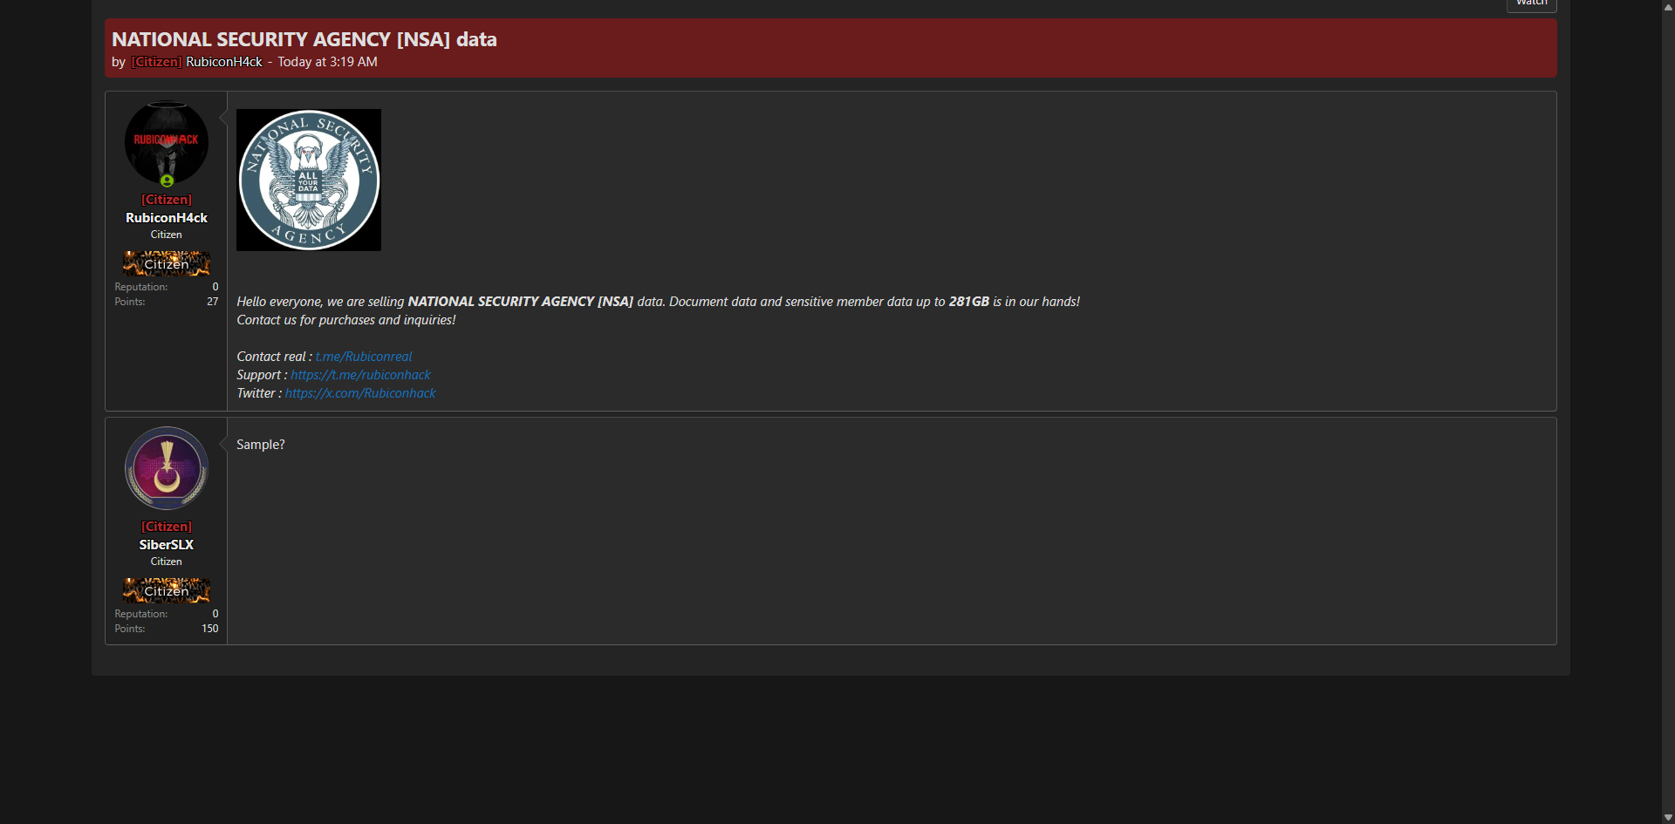Click the green online status indicator
Image resolution: width=1675 pixels, height=824 pixels.
click(167, 181)
